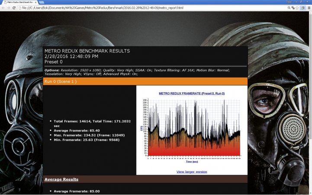Click the Time (sec) axis label
This screenshot has height=195, width=312.
click(x=192, y=162)
